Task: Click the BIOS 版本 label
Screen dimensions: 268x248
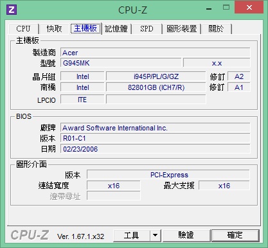Action: (x=48, y=139)
